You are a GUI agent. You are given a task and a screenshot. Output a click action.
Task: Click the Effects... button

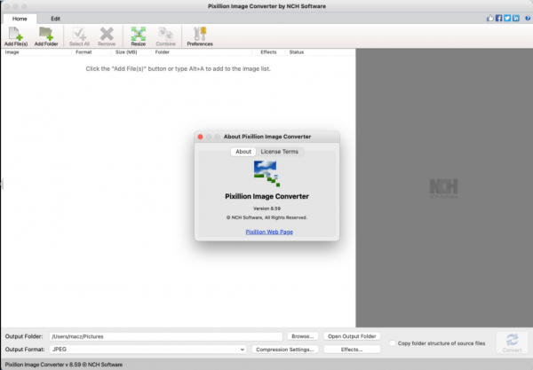[352, 350]
